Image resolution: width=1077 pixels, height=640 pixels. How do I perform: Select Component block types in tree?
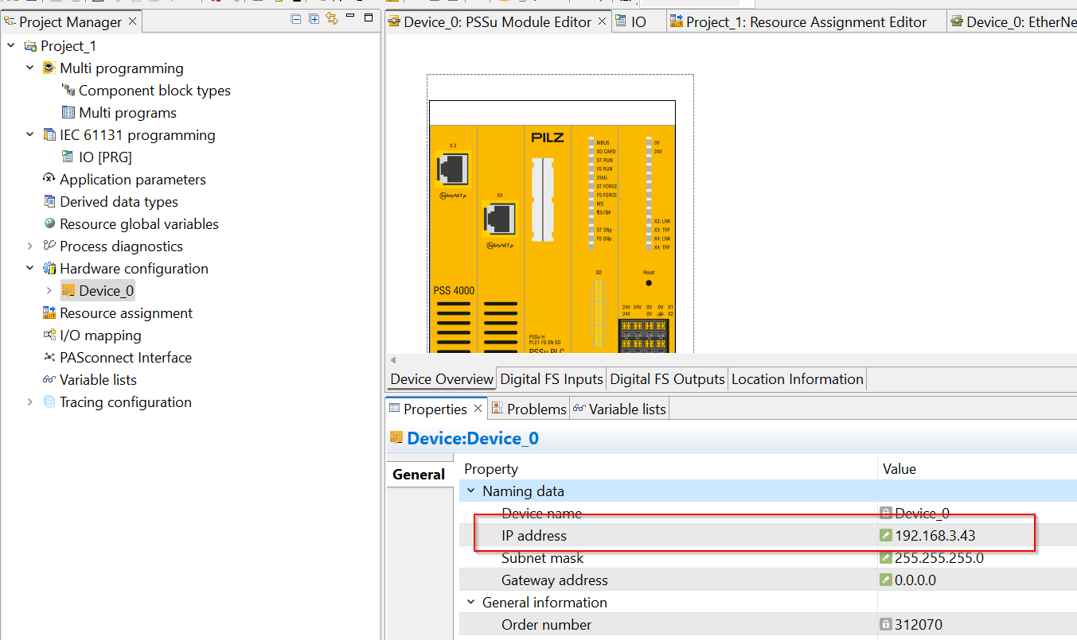point(154,91)
